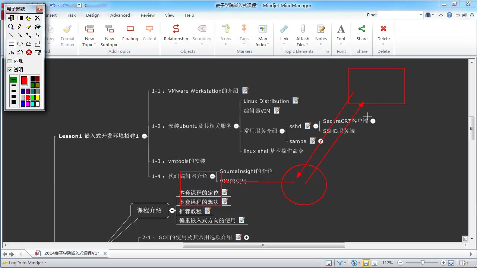This screenshot has height=268, width=477.
Task: Open the Design ribbon tab
Action: pos(92,15)
